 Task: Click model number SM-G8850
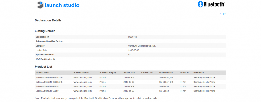[x=164, y=91]
